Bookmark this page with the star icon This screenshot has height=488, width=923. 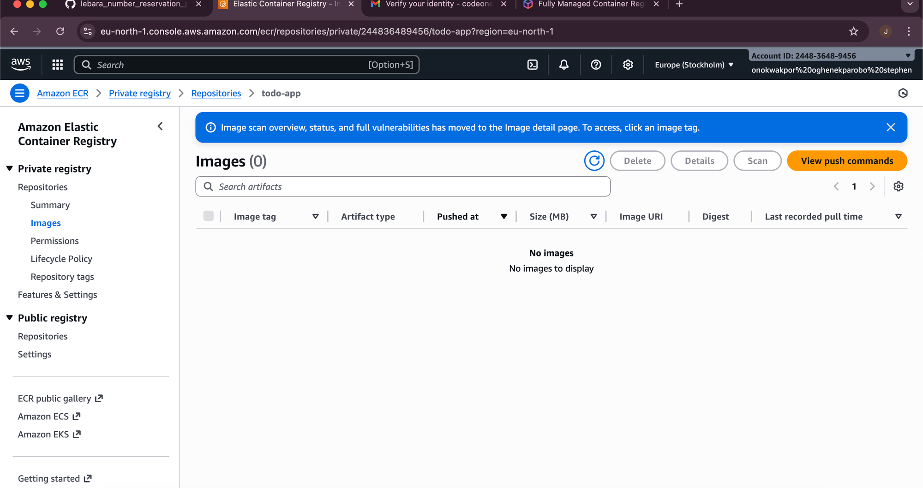[x=853, y=31]
